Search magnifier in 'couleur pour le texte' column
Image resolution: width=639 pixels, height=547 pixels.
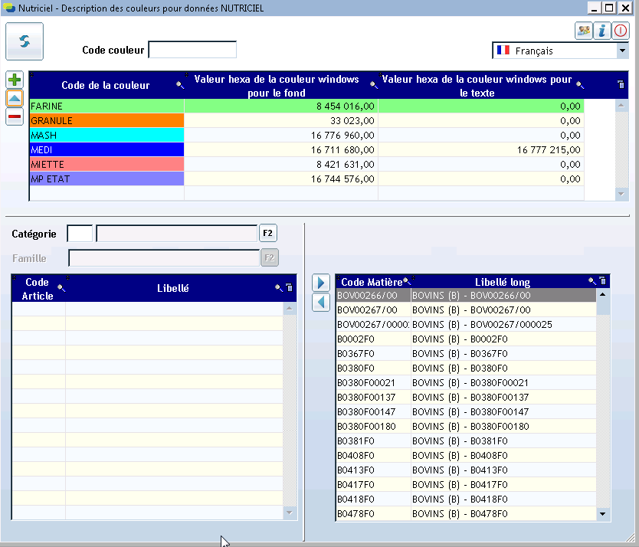(580, 85)
